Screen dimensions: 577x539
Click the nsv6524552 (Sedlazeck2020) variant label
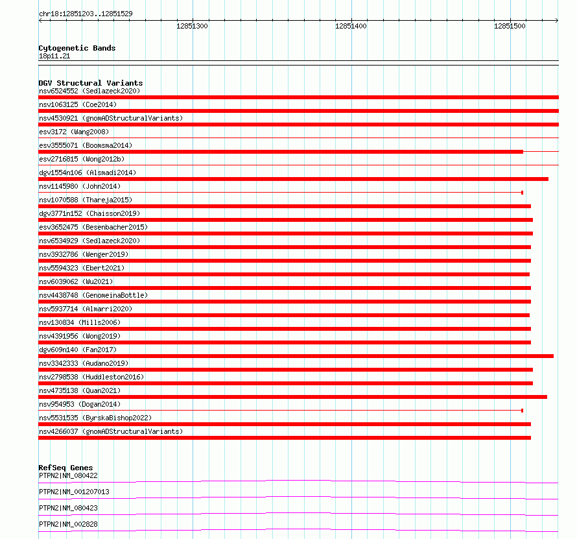point(89,91)
